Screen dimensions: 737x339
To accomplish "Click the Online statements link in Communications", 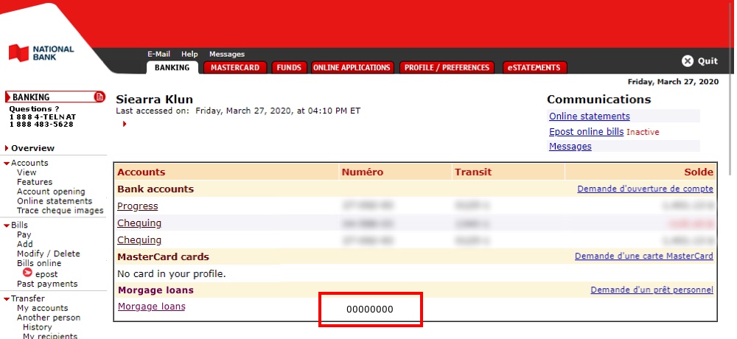I will click(590, 116).
